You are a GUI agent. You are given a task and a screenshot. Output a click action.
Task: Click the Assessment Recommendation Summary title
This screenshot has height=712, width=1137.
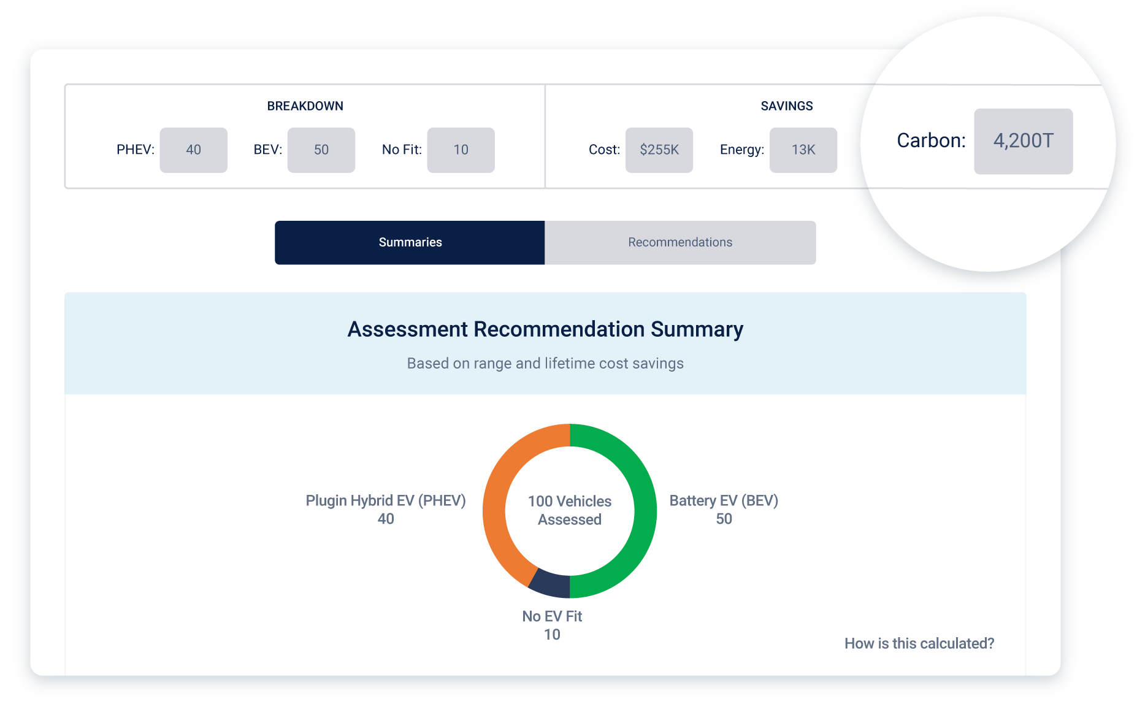click(545, 329)
